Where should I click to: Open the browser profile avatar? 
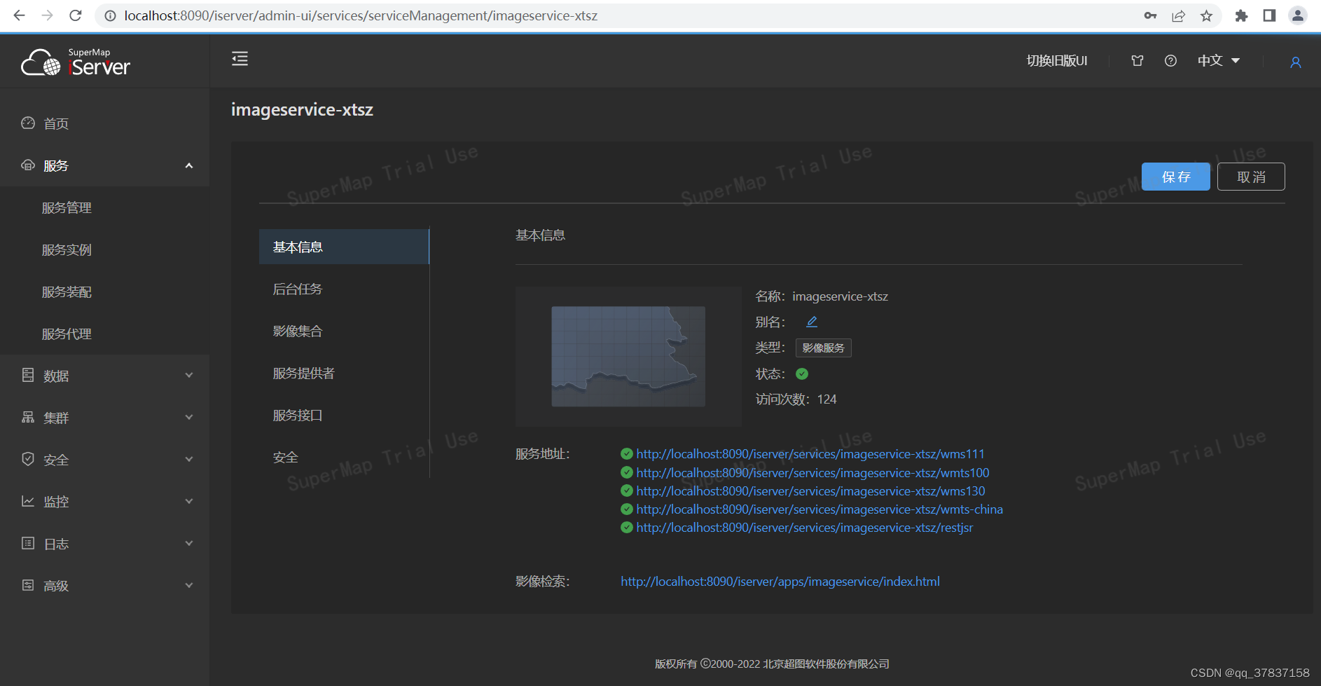point(1297,15)
